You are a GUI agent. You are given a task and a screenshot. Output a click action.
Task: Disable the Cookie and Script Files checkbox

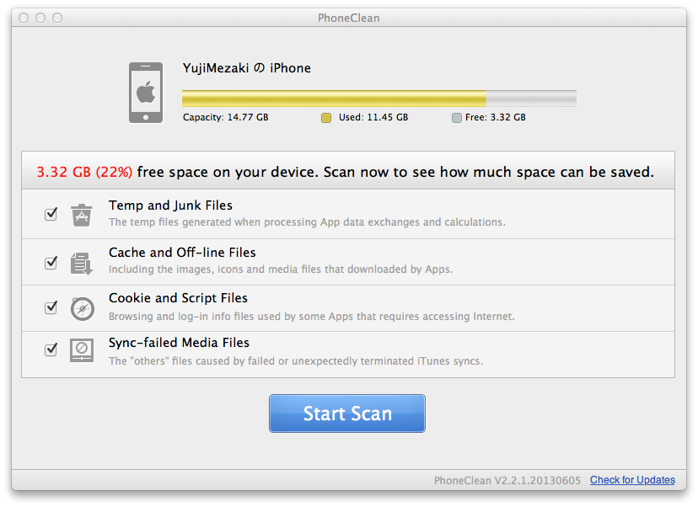(51, 307)
